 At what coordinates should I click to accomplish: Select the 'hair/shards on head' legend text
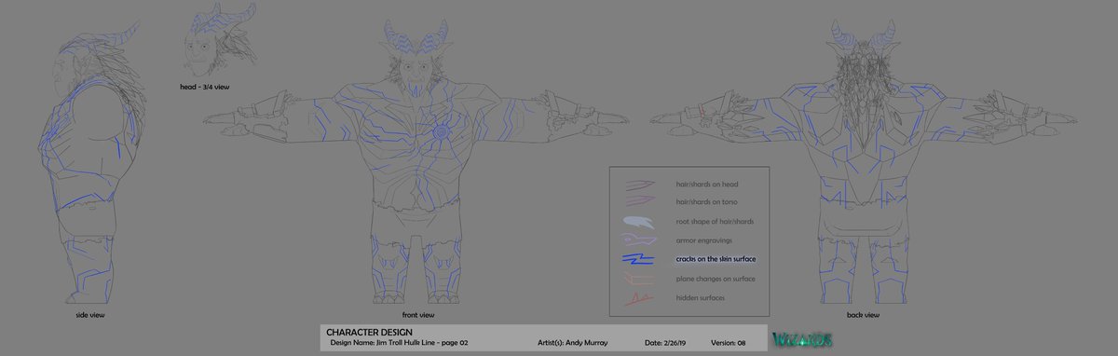coord(707,185)
